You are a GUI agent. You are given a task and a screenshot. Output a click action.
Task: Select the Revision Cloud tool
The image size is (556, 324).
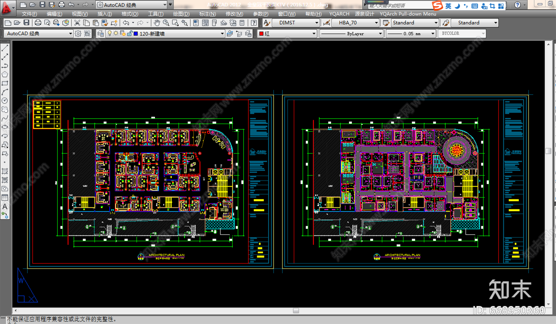[x=5, y=110]
